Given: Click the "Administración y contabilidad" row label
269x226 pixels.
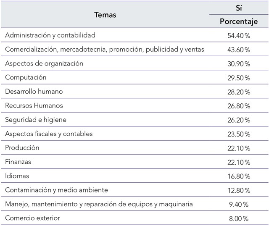Looking at the screenshot, I should (50, 35).
